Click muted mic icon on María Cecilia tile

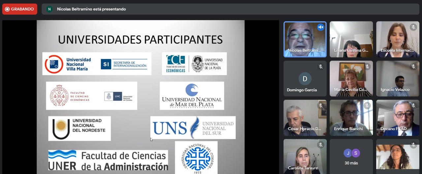(367, 67)
